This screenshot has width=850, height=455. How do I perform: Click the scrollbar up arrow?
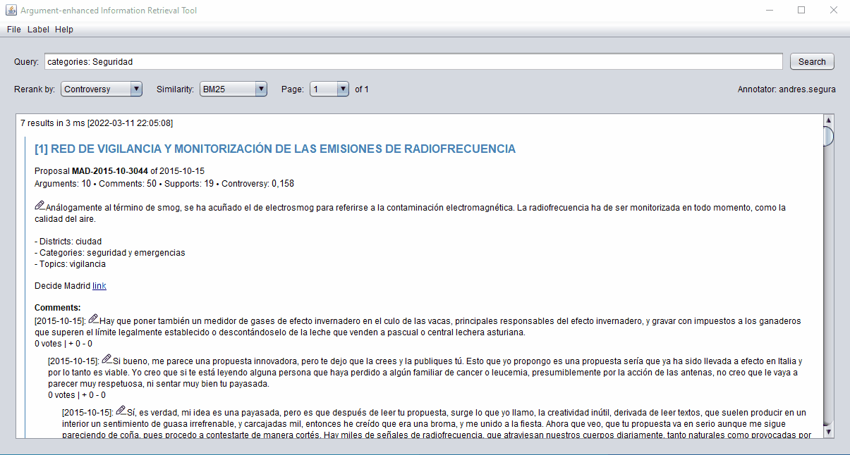pyautogui.click(x=829, y=119)
